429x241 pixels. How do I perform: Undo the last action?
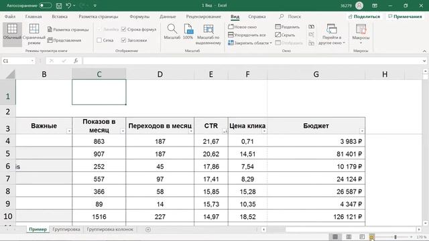pos(68,5)
